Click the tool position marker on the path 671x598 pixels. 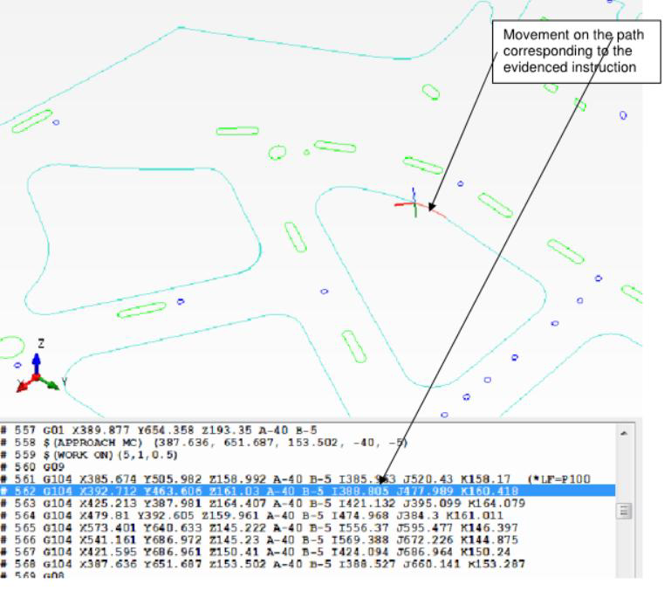[x=413, y=204]
